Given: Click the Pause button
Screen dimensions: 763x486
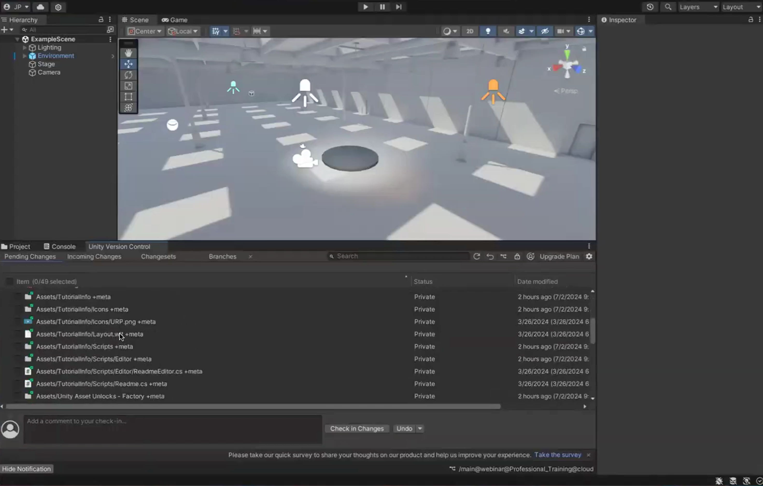Looking at the screenshot, I should point(382,7).
